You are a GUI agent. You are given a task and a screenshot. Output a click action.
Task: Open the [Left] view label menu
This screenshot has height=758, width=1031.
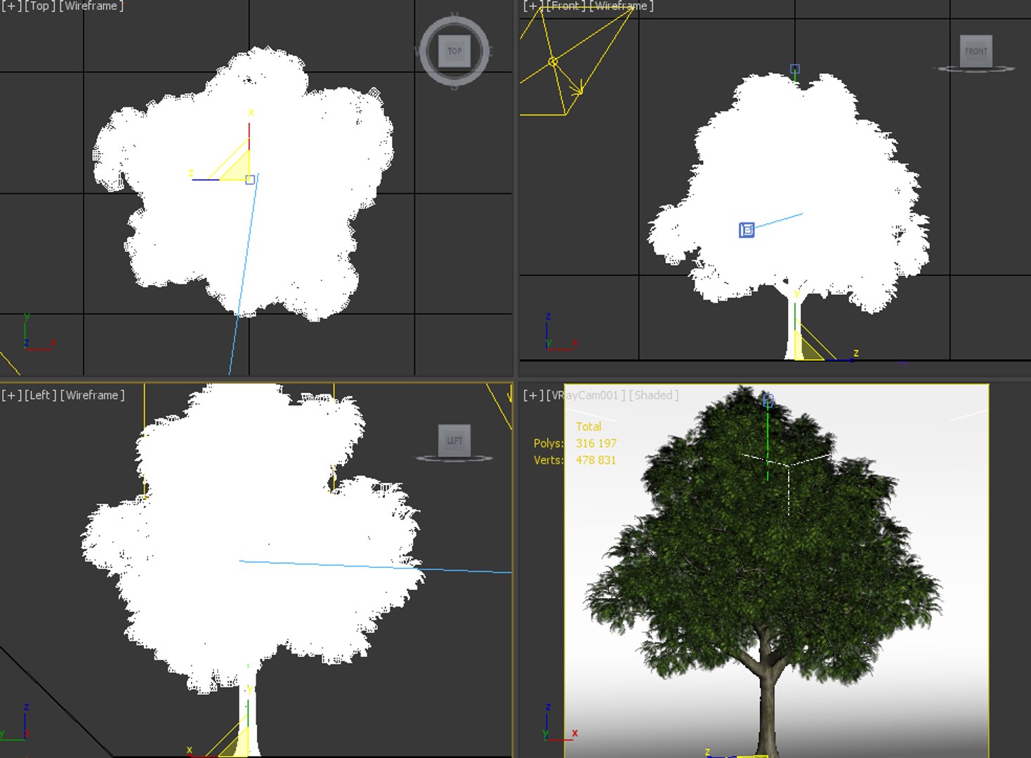click(x=41, y=395)
